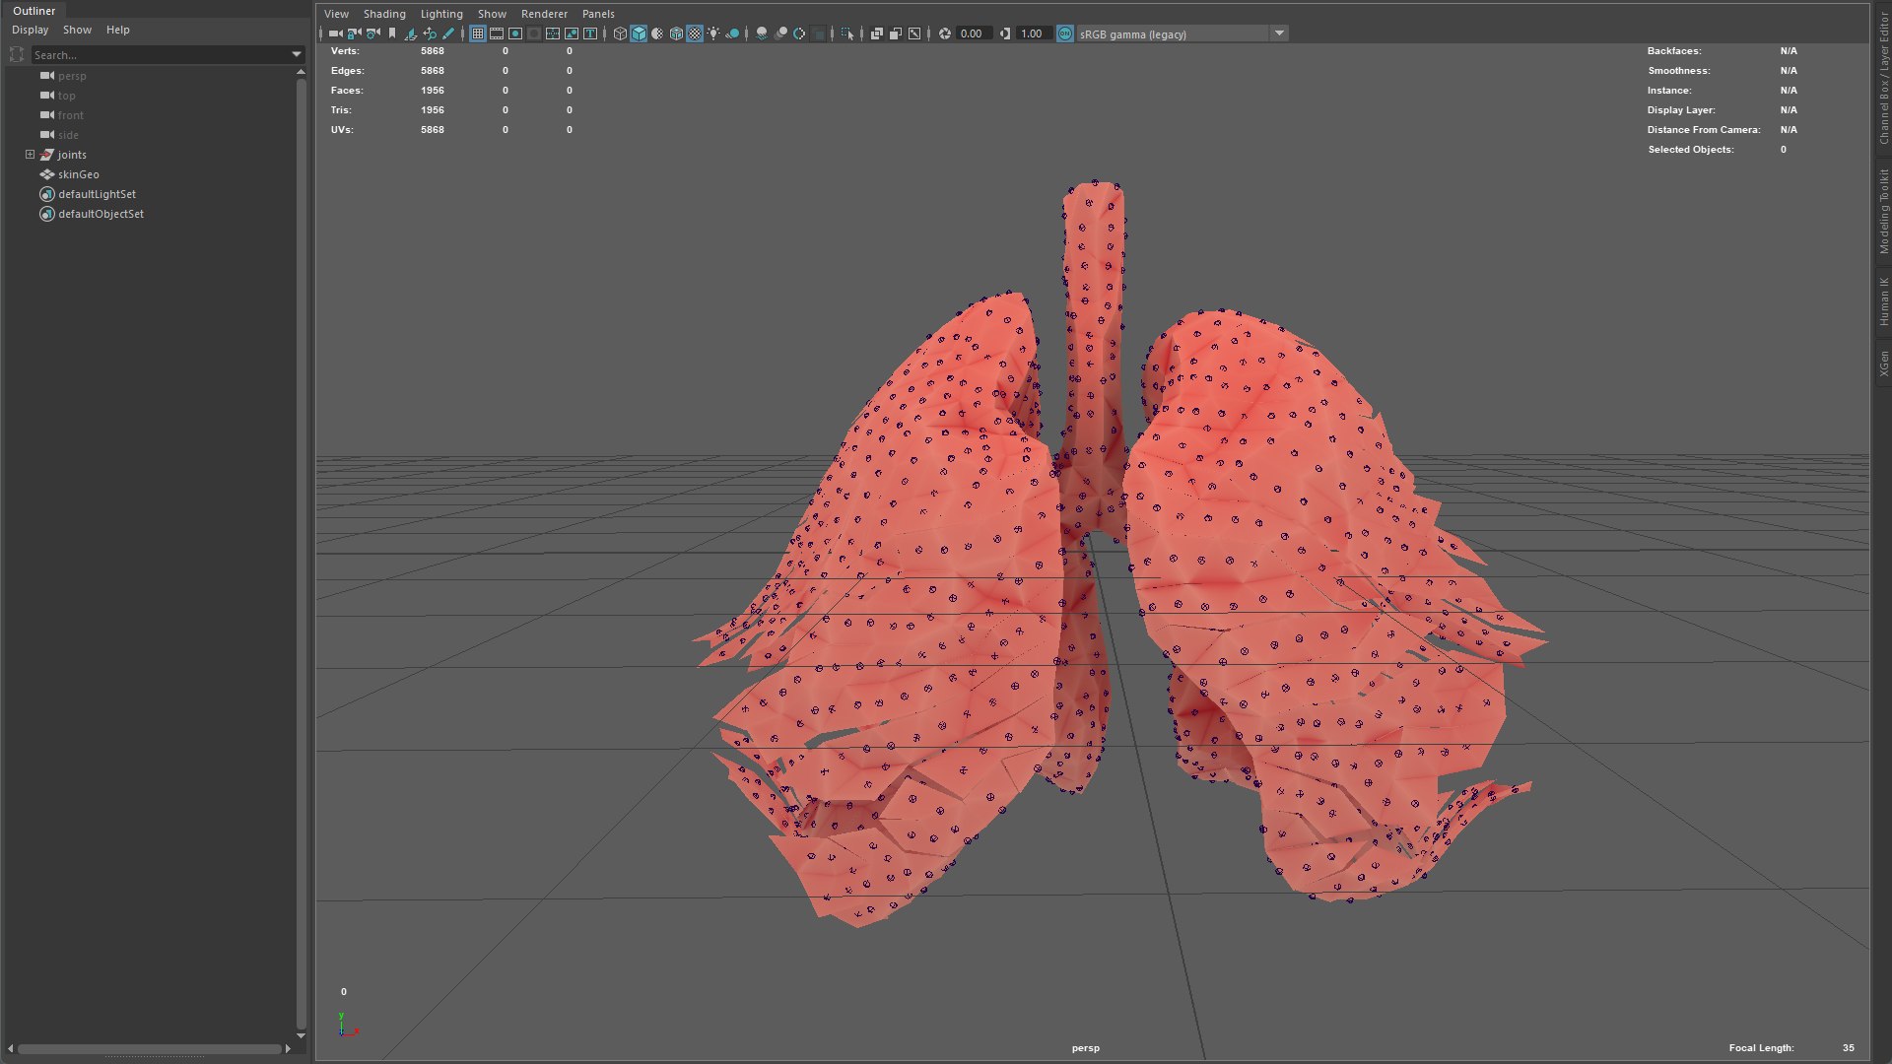Click the Field Chart icon
The image size is (1892, 1064).
pyautogui.click(x=553, y=33)
